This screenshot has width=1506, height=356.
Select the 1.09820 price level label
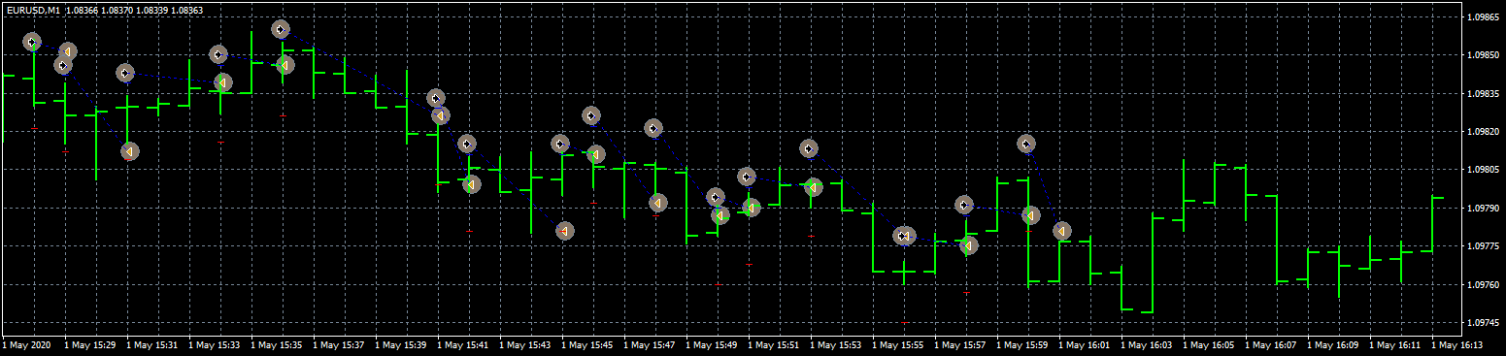1484,132
